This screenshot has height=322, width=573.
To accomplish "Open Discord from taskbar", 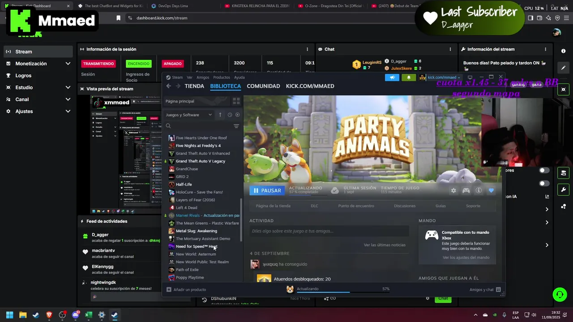I will (75, 315).
